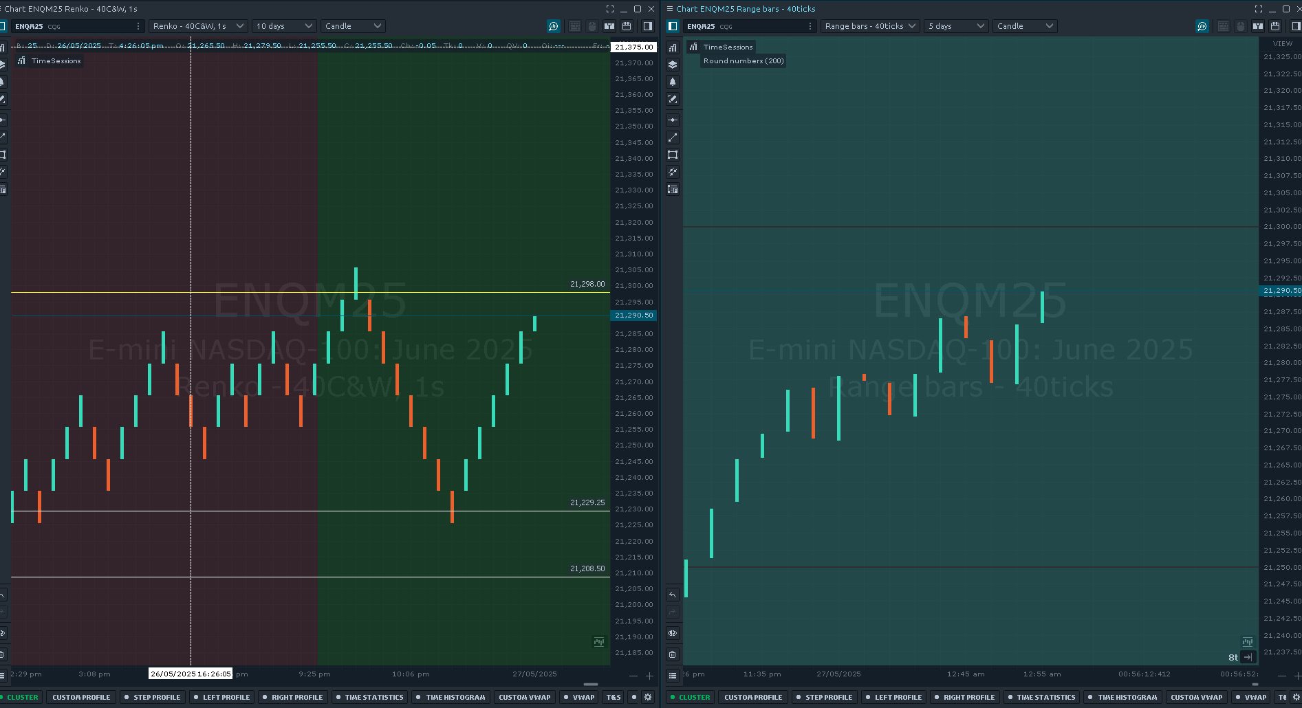Select channel tool in Range bars sidebar
This screenshot has width=1302, height=708.
(673, 172)
